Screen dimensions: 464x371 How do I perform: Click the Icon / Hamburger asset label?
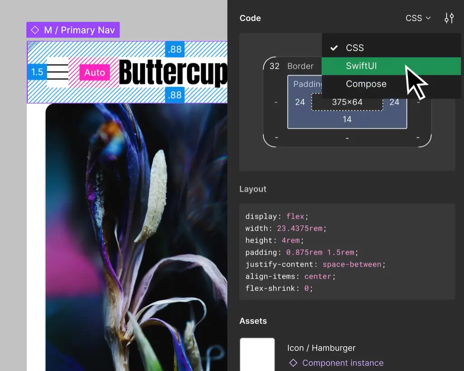[x=321, y=348]
